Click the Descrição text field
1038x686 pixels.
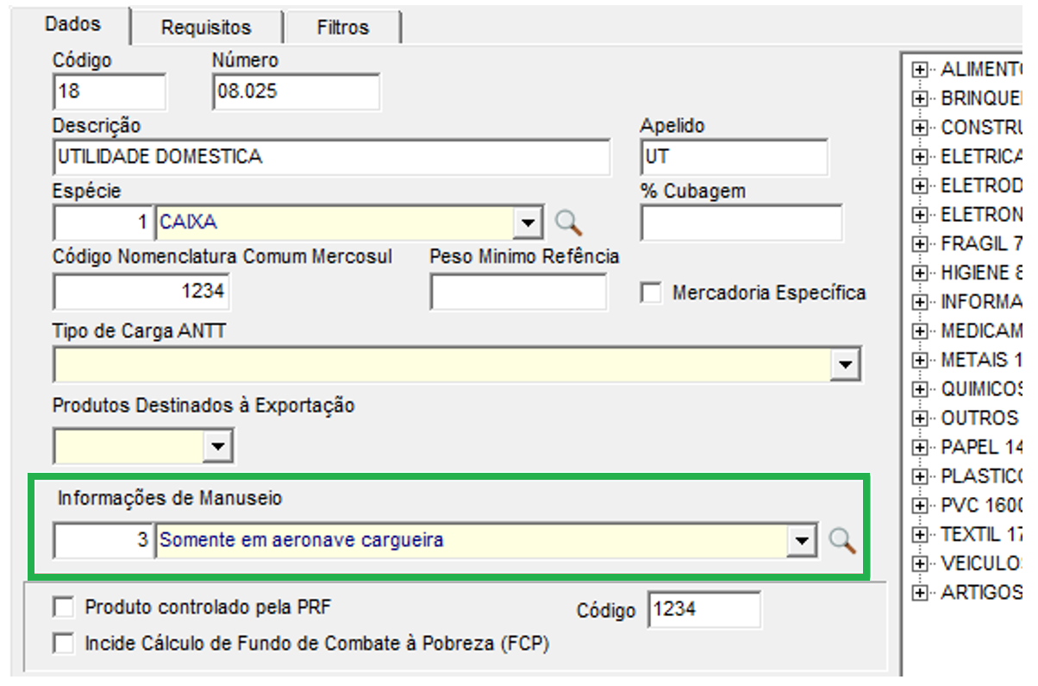pyautogui.click(x=331, y=158)
